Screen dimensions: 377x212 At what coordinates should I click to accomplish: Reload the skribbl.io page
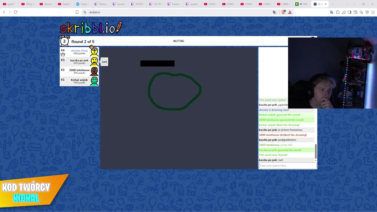click(16, 12)
